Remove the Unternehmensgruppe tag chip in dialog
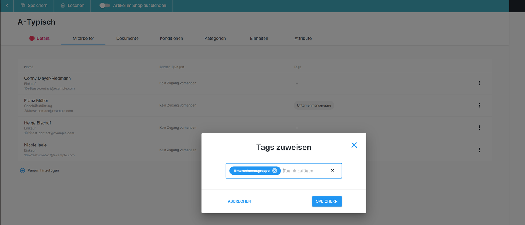The width and height of the screenshot is (525, 225). (x=274, y=171)
